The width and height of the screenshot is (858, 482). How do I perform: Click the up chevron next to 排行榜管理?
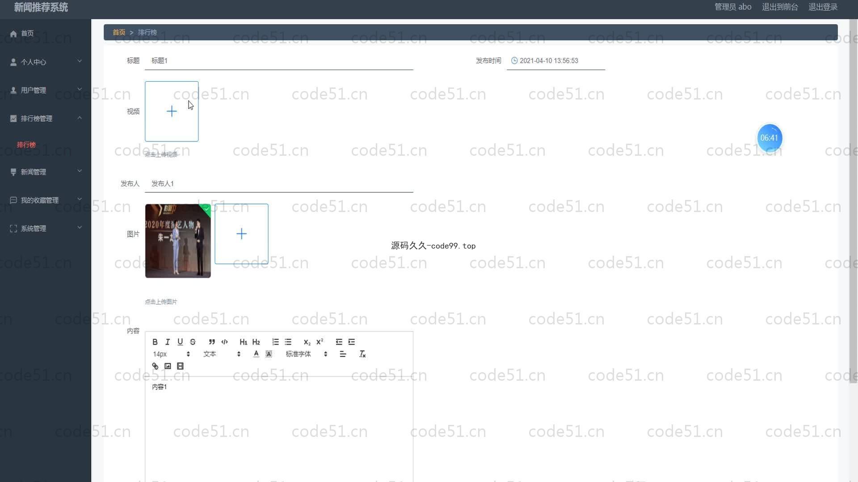80,118
